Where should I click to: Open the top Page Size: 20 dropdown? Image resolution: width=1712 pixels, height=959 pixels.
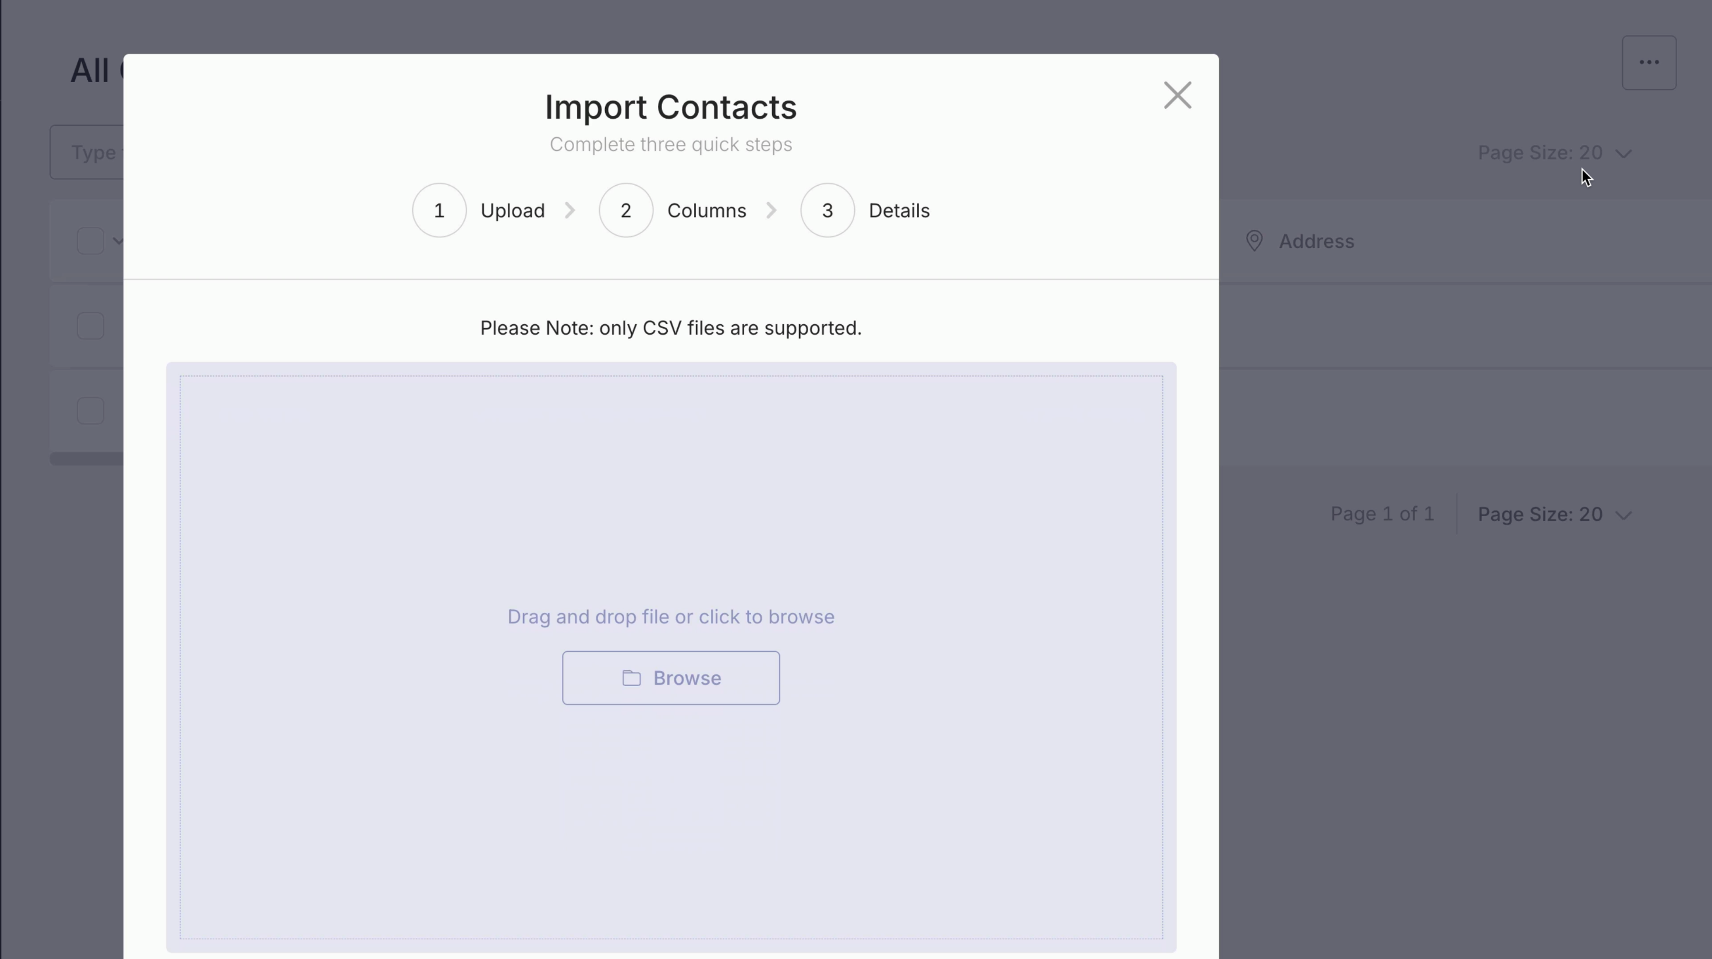coord(1554,152)
